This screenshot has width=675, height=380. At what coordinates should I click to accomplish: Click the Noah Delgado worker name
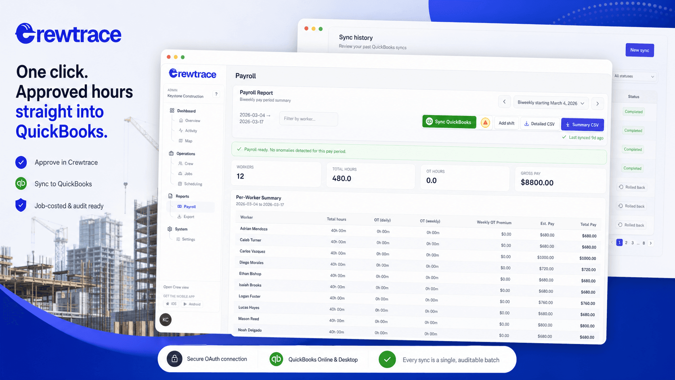[x=249, y=330]
